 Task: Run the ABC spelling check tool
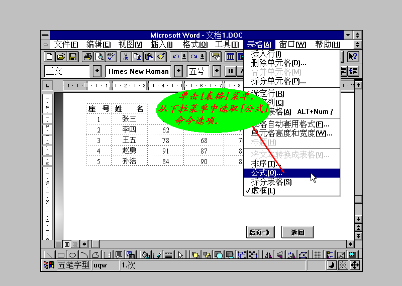tap(110, 57)
